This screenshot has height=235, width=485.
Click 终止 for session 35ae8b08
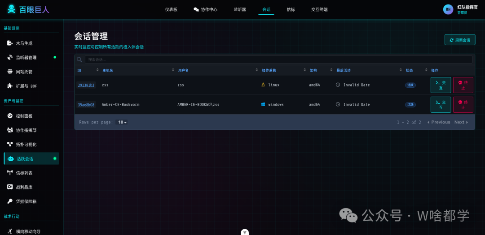point(463,105)
